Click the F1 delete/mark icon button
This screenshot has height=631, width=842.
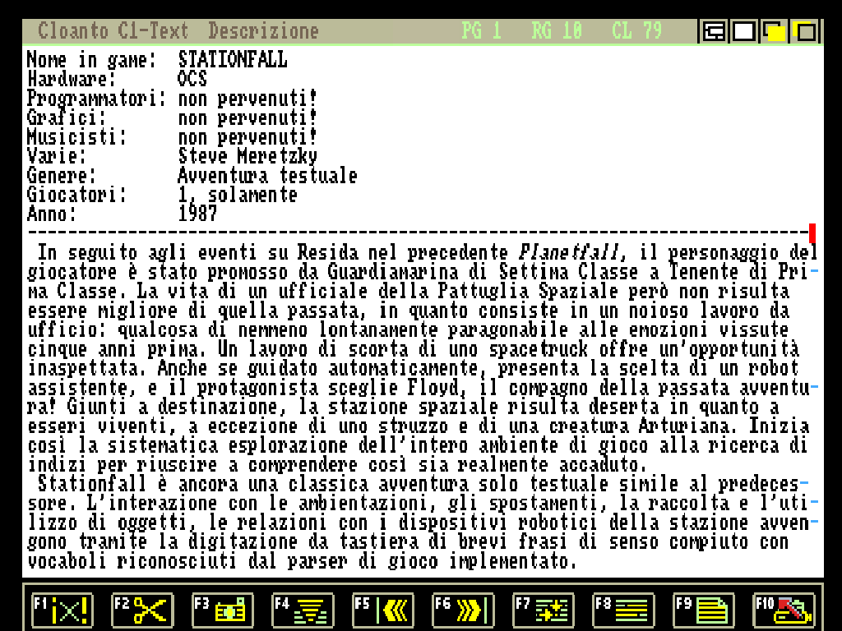[x=62, y=610]
